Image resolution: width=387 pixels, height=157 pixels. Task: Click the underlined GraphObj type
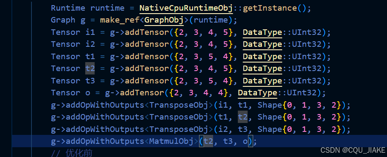pyautogui.click(x=164, y=20)
